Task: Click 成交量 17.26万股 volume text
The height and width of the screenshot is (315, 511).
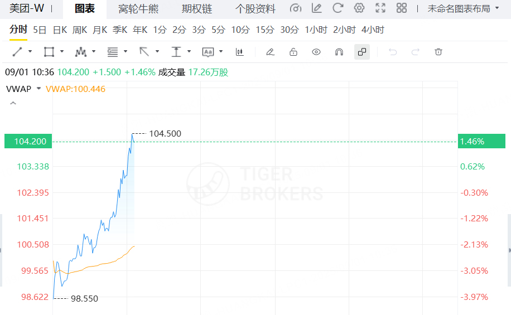Action: [x=193, y=72]
